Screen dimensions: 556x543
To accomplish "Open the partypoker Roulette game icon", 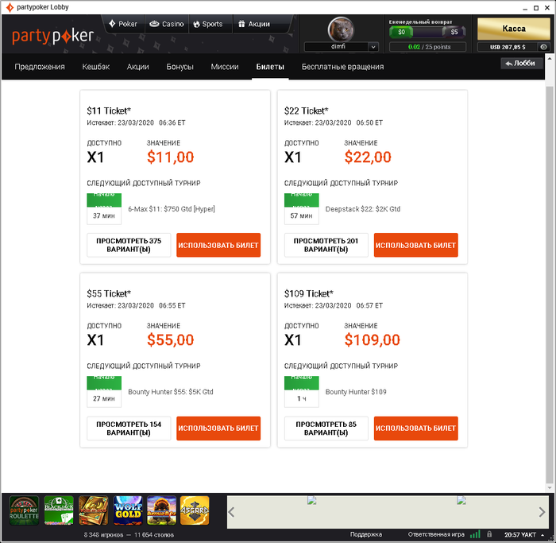I will 24,510.
